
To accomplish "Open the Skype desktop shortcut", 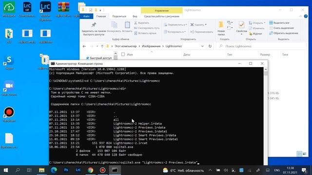I will point(9,63).
